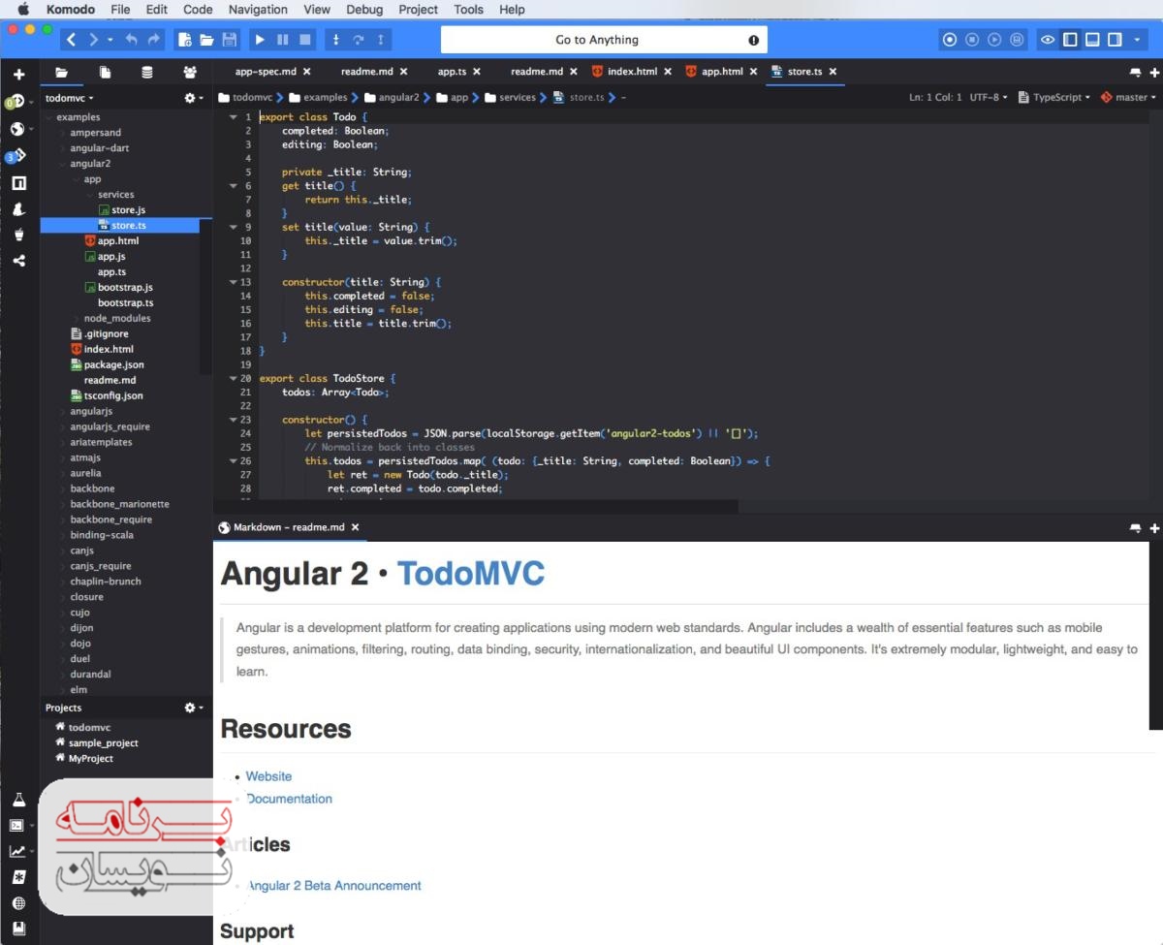Click the share icon in left sidebar
This screenshot has width=1163, height=945.
[18, 261]
